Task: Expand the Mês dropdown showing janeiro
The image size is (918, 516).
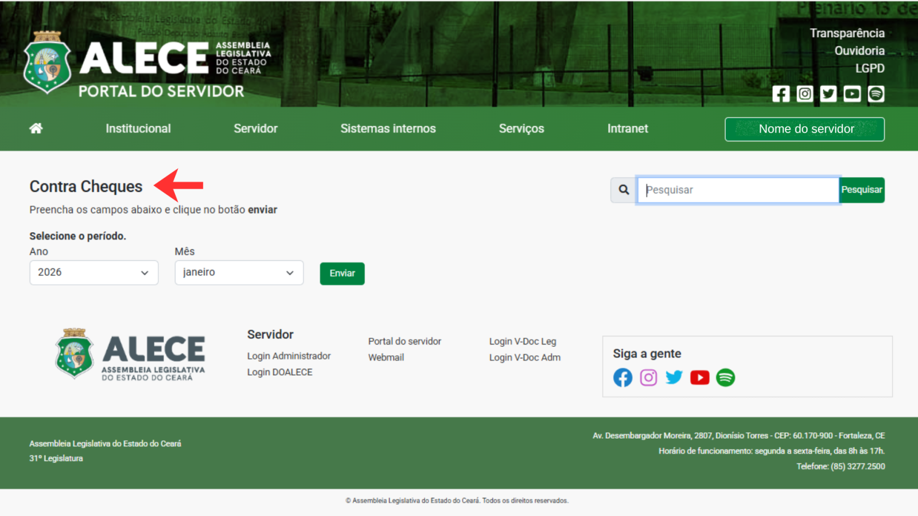Action: 239,273
